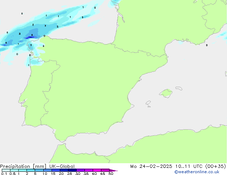
Task: Click the 'UK-Global' model label
Action: [x=62, y=166]
